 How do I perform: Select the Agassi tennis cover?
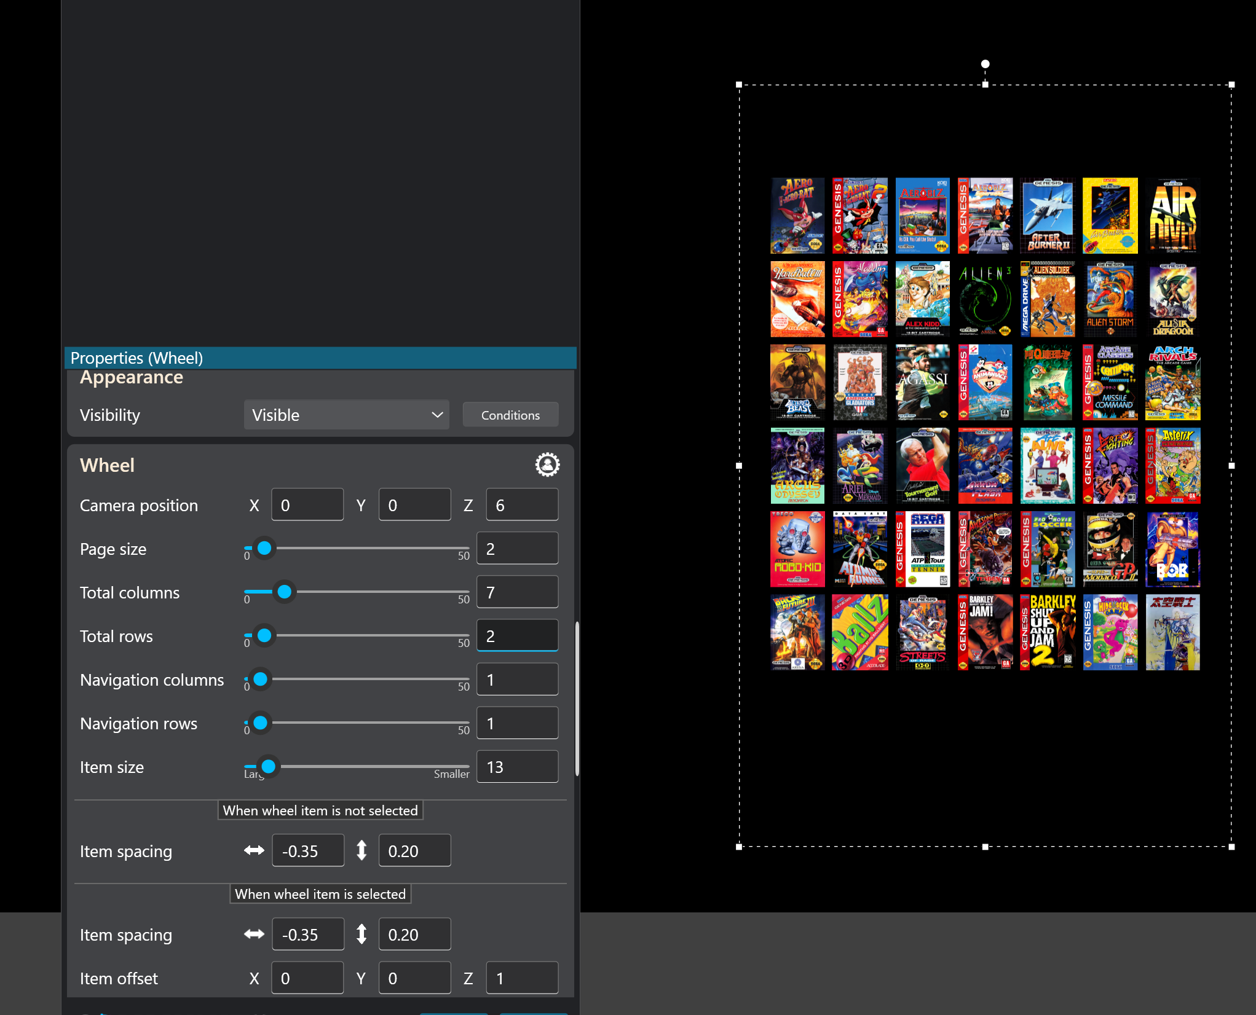click(x=922, y=382)
